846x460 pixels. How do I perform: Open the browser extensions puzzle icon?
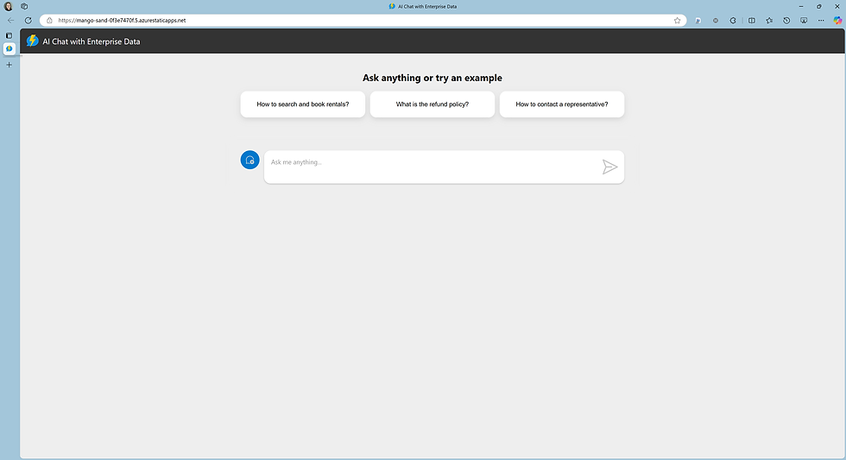pyautogui.click(x=733, y=21)
